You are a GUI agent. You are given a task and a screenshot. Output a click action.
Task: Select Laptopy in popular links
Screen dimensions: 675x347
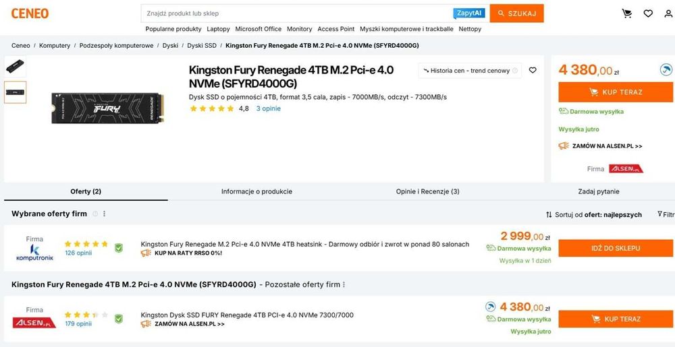coord(218,29)
